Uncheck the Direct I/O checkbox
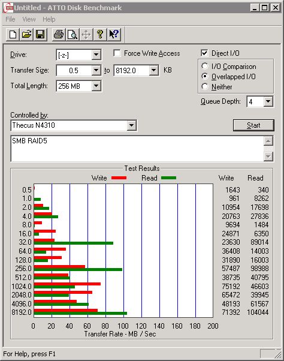Image resolution: width=284 pixels, height=361 pixels. tap(204, 53)
